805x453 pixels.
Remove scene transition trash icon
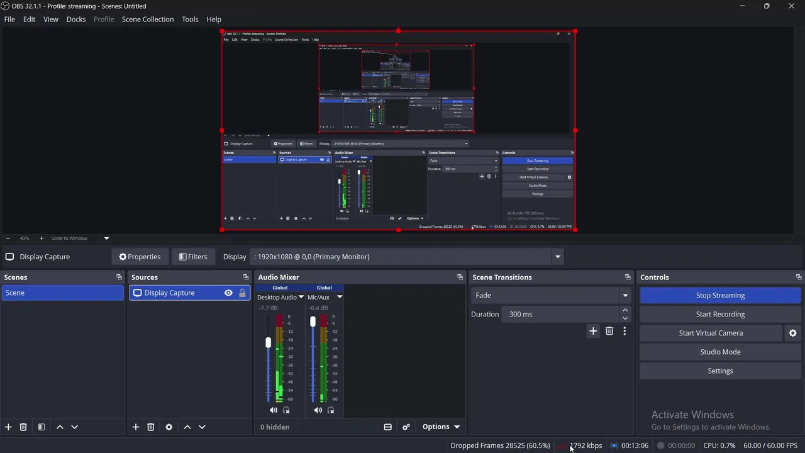[x=609, y=331]
